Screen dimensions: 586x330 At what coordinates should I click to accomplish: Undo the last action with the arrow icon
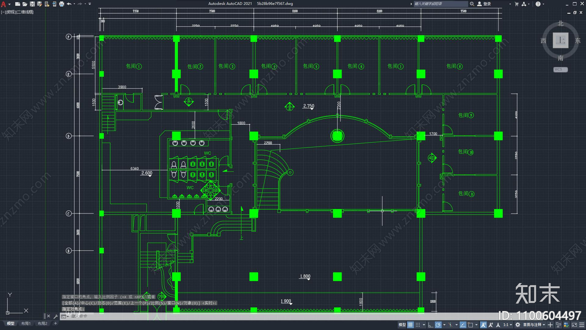tap(69, 4)
